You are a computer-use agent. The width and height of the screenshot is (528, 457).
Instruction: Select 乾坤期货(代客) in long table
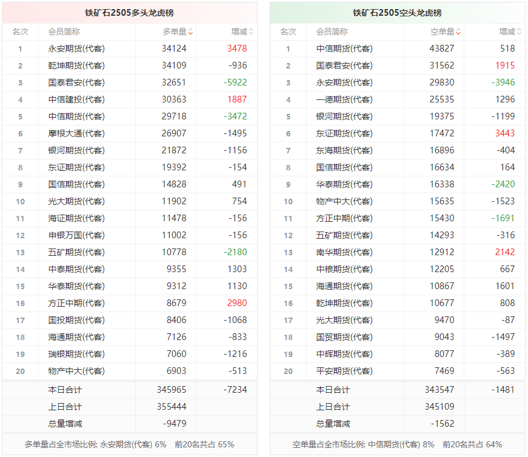click(x=76, y=65)
